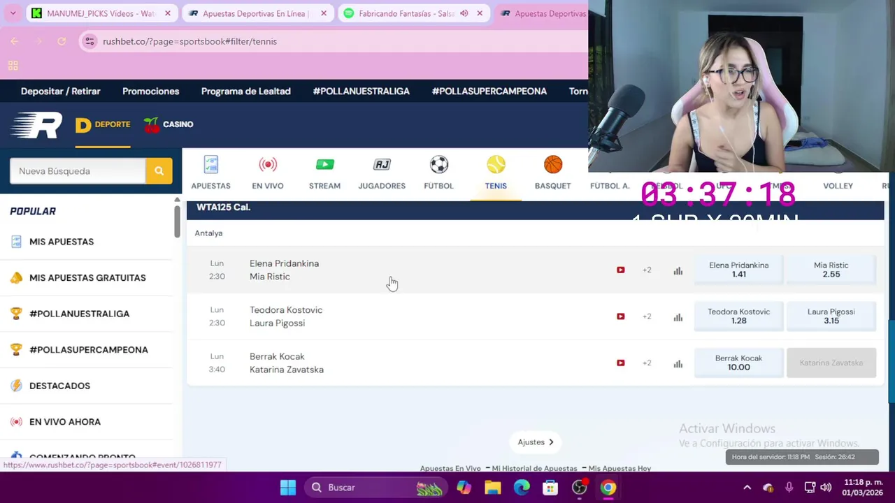Open File Explorer from taskbar
Image resolution: width=895 pixels, height=503 pixels.
[492, 488]
